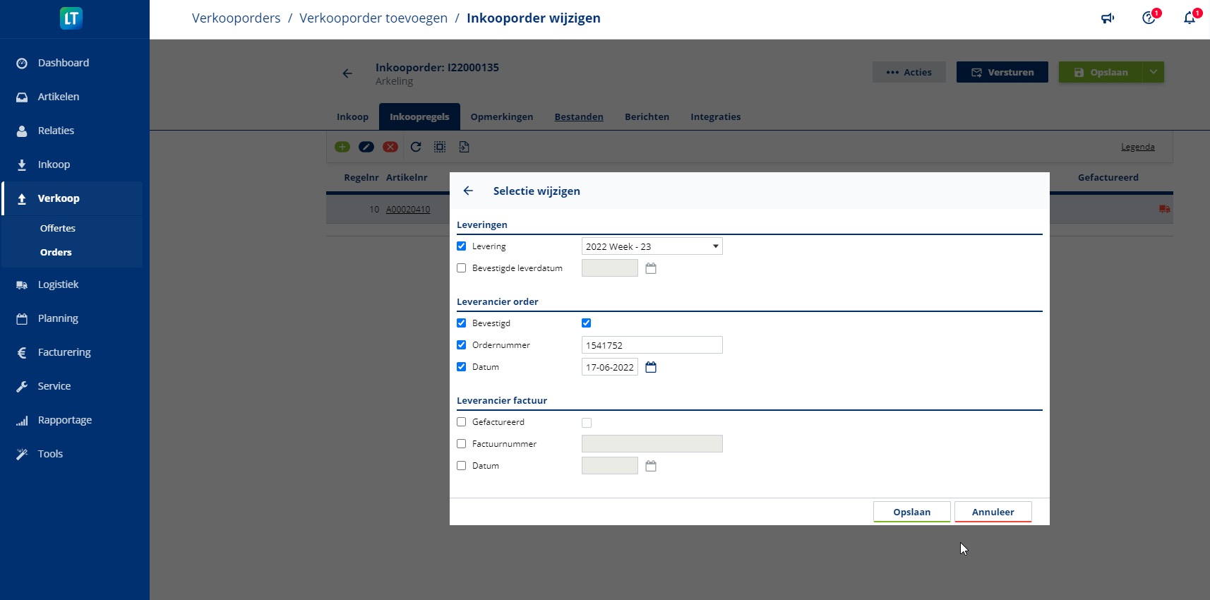The image size is (1210, 600).
Task: Enable the Bevestigde leverdatum checkbox
Action: click(x=462, y=268)
